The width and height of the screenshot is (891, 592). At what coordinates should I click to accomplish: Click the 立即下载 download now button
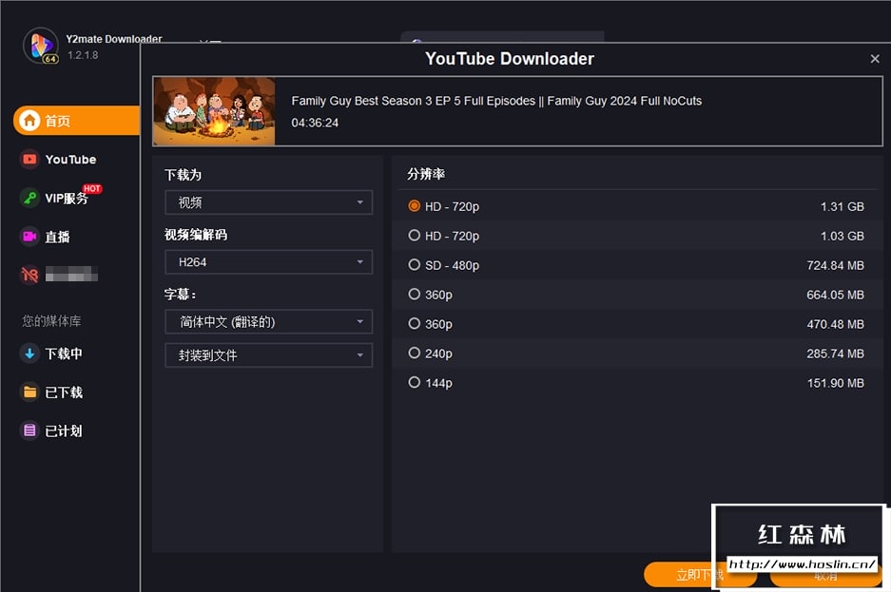tap(700, 574)
